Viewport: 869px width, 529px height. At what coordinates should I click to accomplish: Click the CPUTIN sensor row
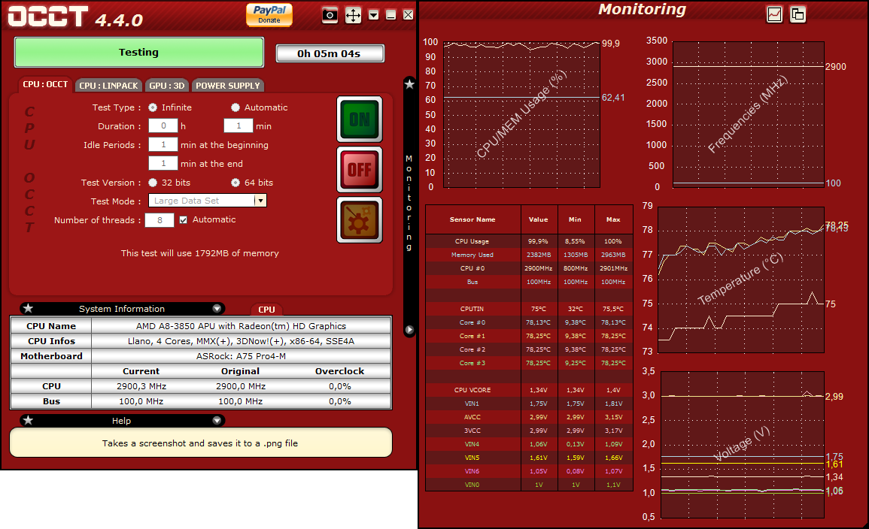pyautogui.click(x=529, y=309)
